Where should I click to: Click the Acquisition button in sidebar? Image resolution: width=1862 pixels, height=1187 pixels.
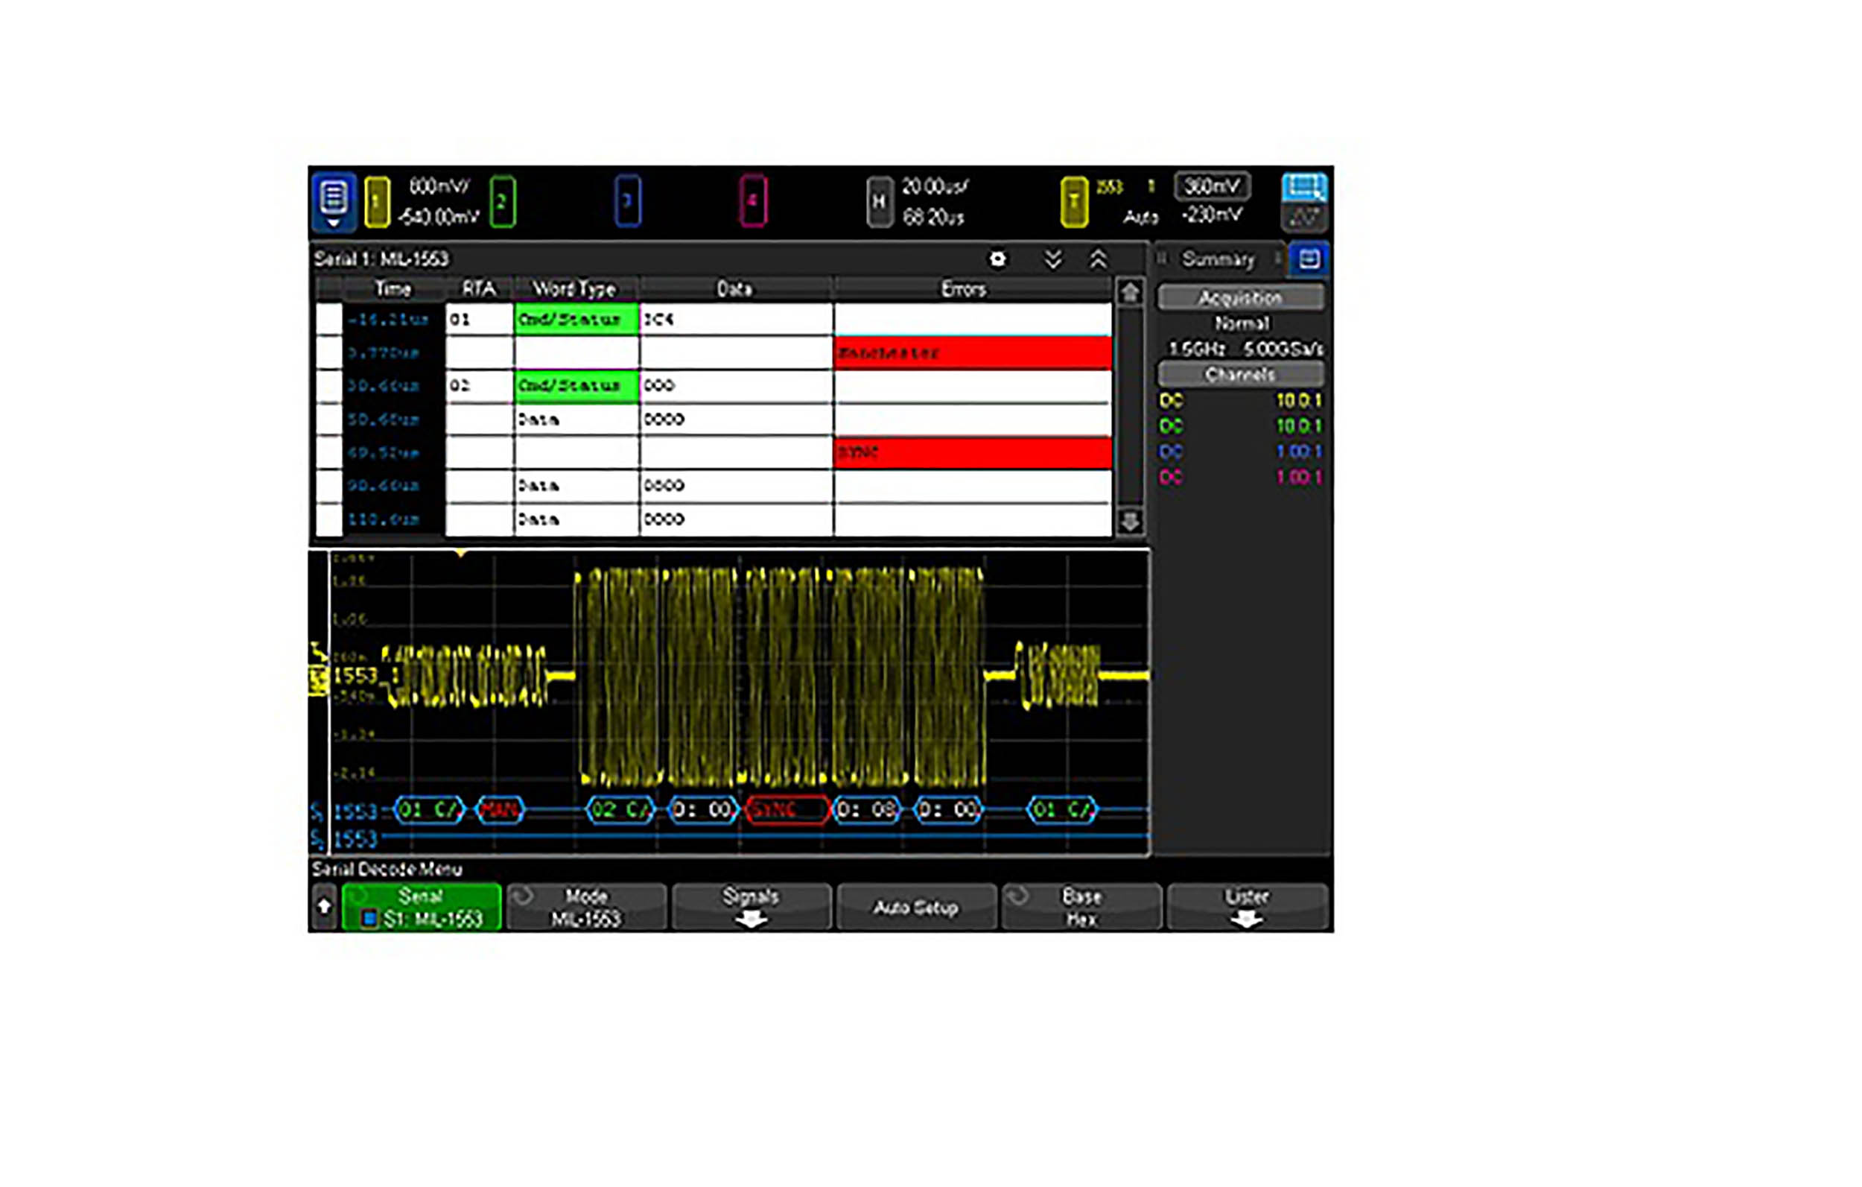click(1239, 298)
